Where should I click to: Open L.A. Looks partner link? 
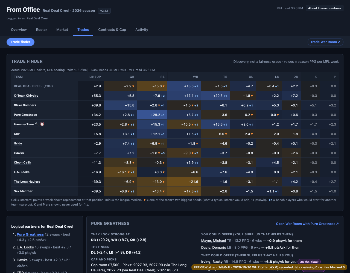pyautogui.click(x=25, y=247)
